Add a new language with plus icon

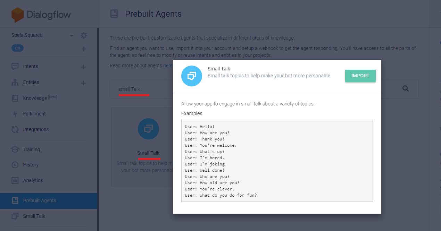(x=84, y=49)
